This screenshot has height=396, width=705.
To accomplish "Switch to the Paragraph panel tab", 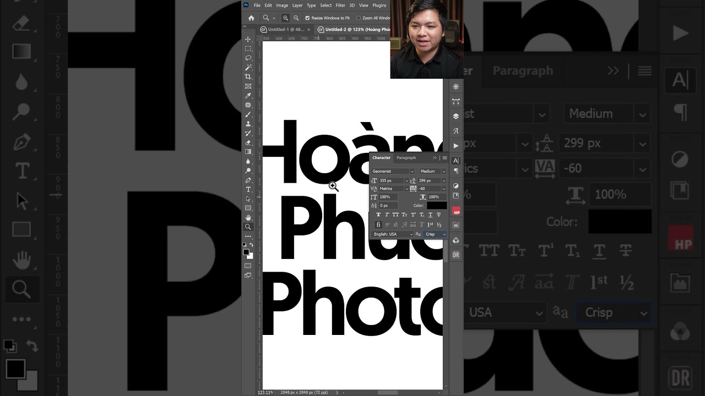I will point(406,158).
